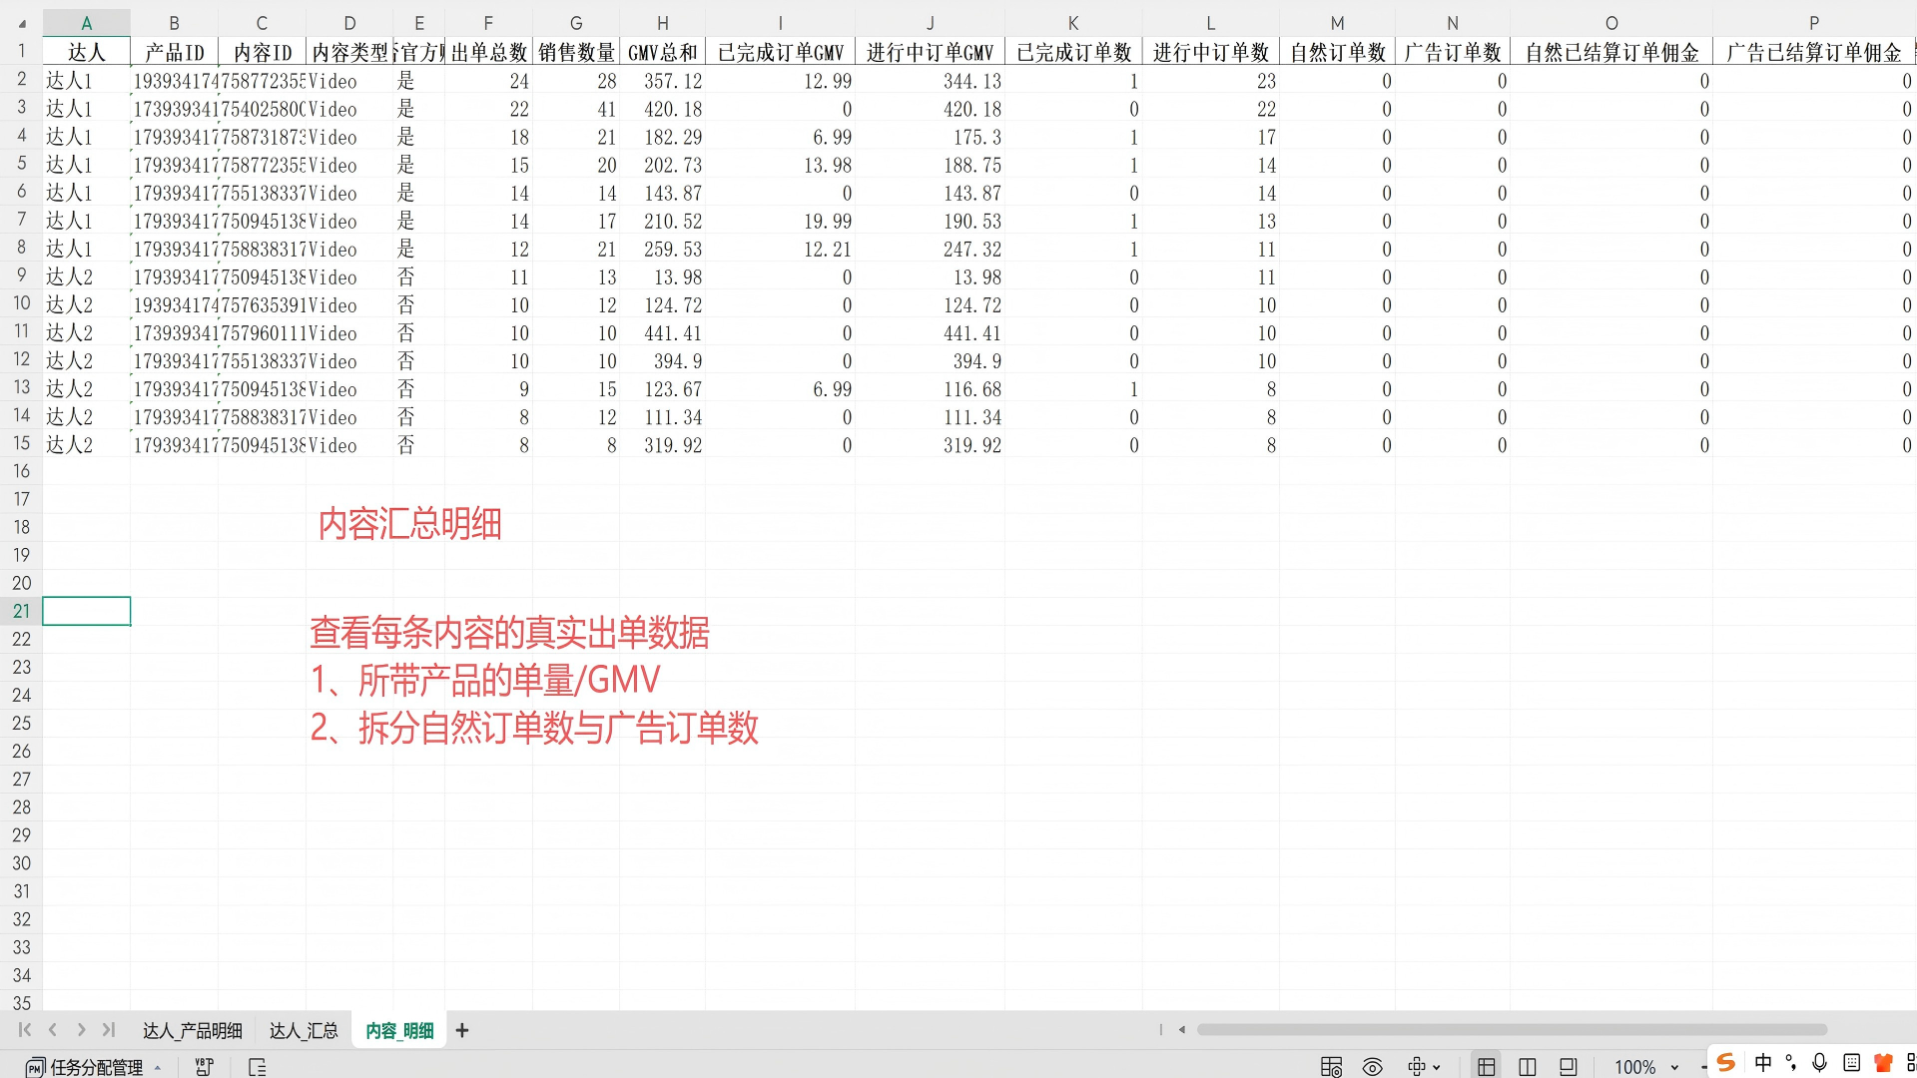The image size is (1917, 1078).
Task: Jump to first sheet with navigation arrow
Action: [25, 1030]
